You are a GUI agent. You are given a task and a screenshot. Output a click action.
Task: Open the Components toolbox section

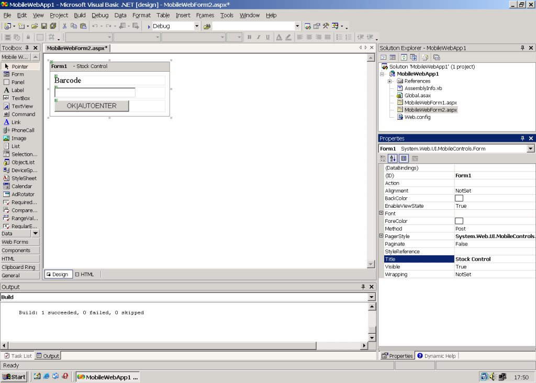[x=20, y=251]
